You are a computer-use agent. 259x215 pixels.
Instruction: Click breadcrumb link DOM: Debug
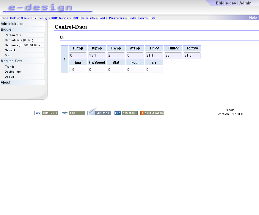39,18
